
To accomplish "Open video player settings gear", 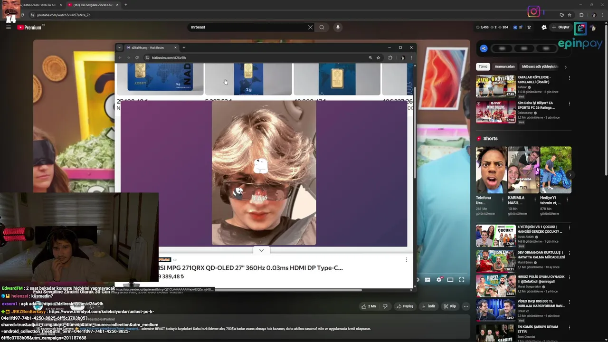I will click(439, 280).
